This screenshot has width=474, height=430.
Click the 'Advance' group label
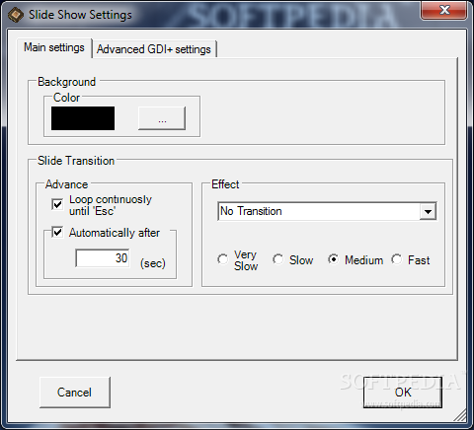point(67,184)
